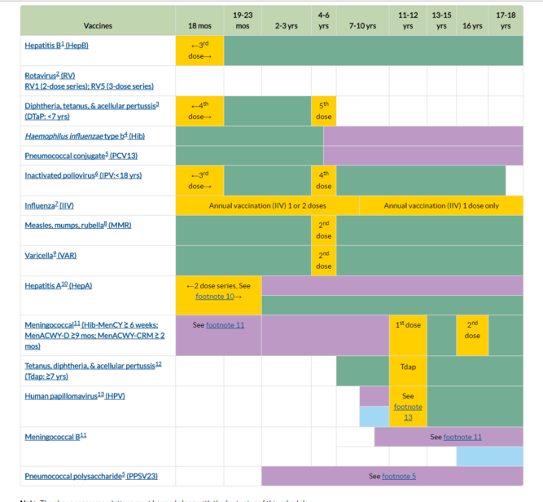Follow footnote 13 link in the HPV row
The width and height of the screenshot is (543, 502).
[408, 412]
